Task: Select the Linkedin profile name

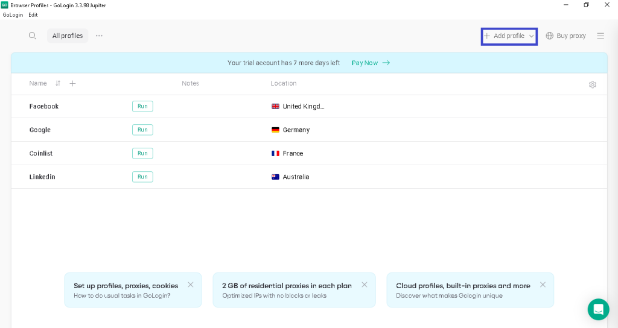Action: pos(42,177)
